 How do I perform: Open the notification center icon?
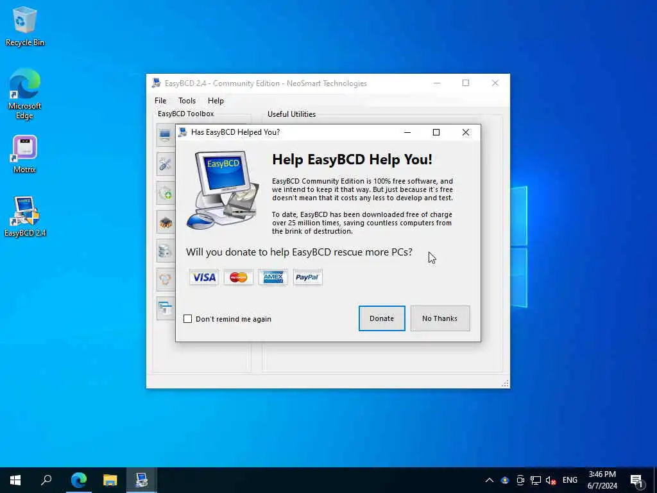click(x=636, y=480)
